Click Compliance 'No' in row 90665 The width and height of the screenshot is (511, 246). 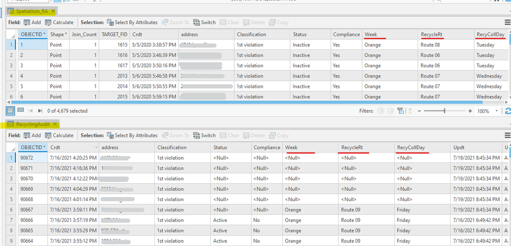pyautogui.click(x=266, y=231)
